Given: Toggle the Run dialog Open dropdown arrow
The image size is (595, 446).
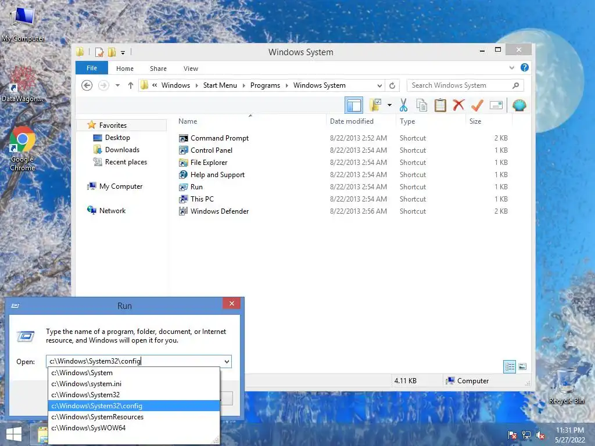Looking at the screenshot, I should [227, 361].
